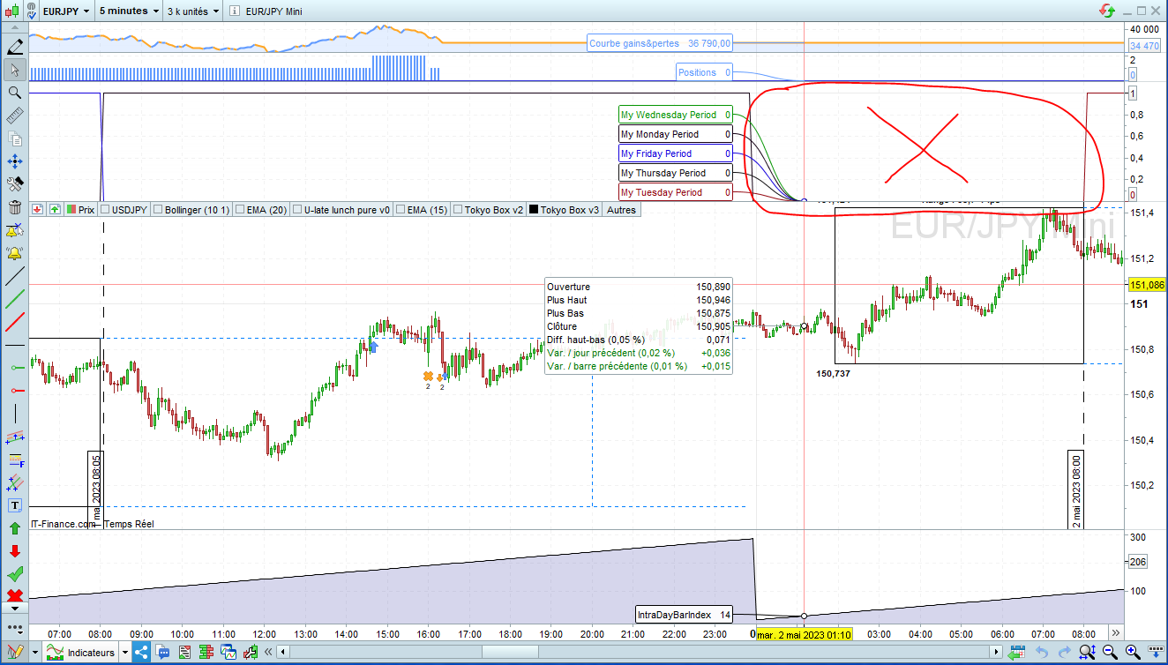1168x665 pixels.
Task: Select the ruler measure tool
Action: point(14,116)
